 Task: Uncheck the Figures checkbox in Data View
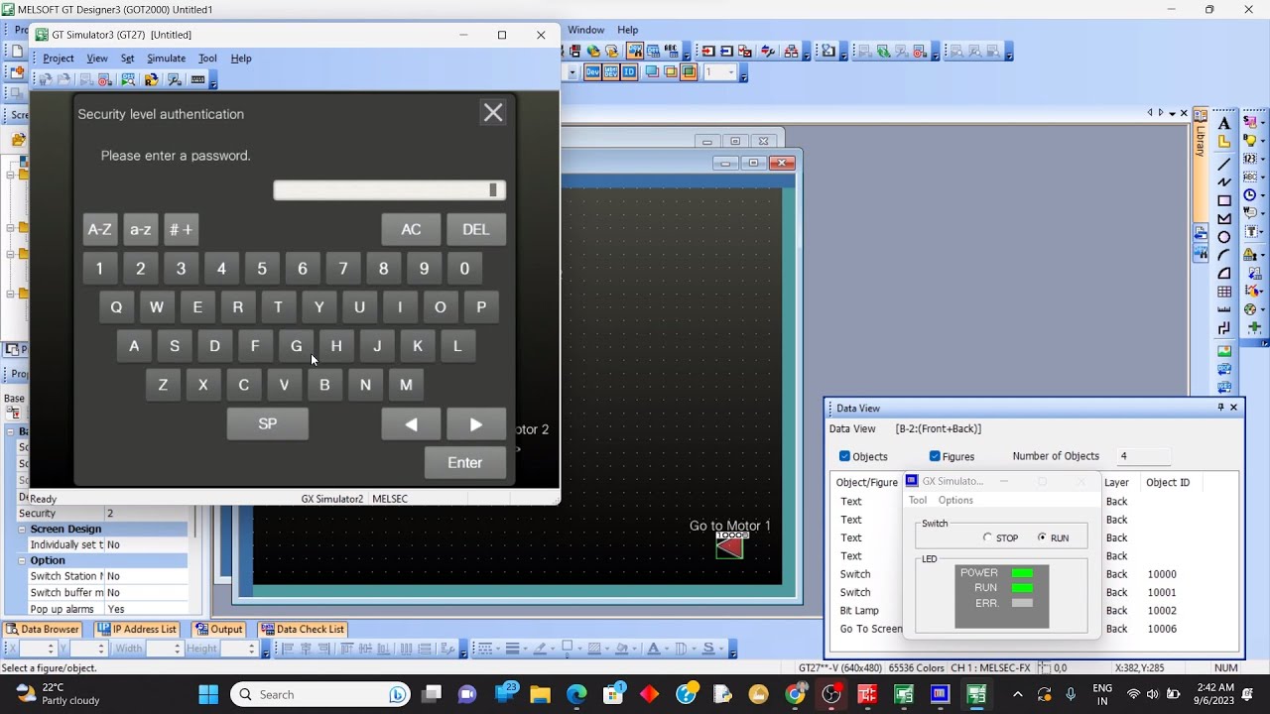click(x=935, y=456)
